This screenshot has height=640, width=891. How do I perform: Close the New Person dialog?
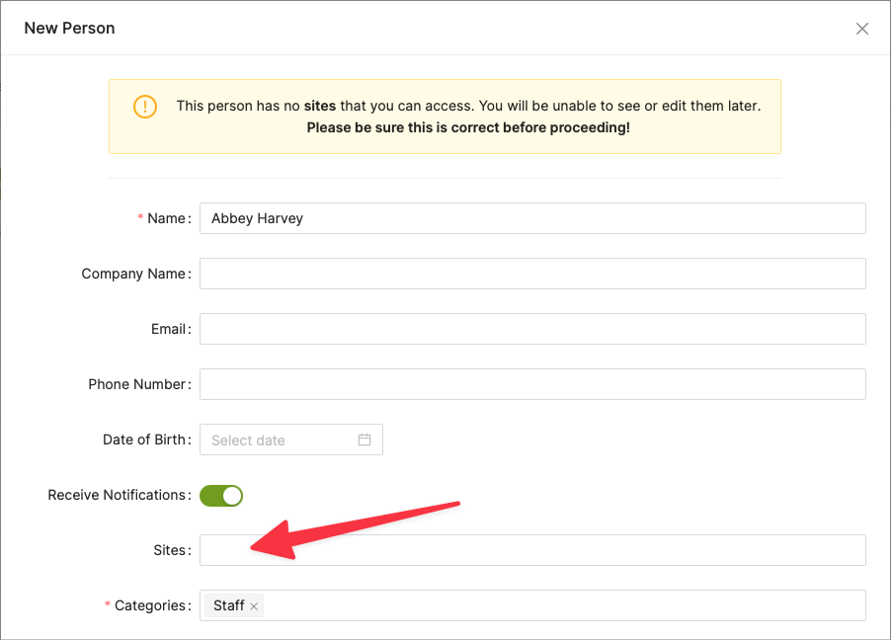click(862, 29)
